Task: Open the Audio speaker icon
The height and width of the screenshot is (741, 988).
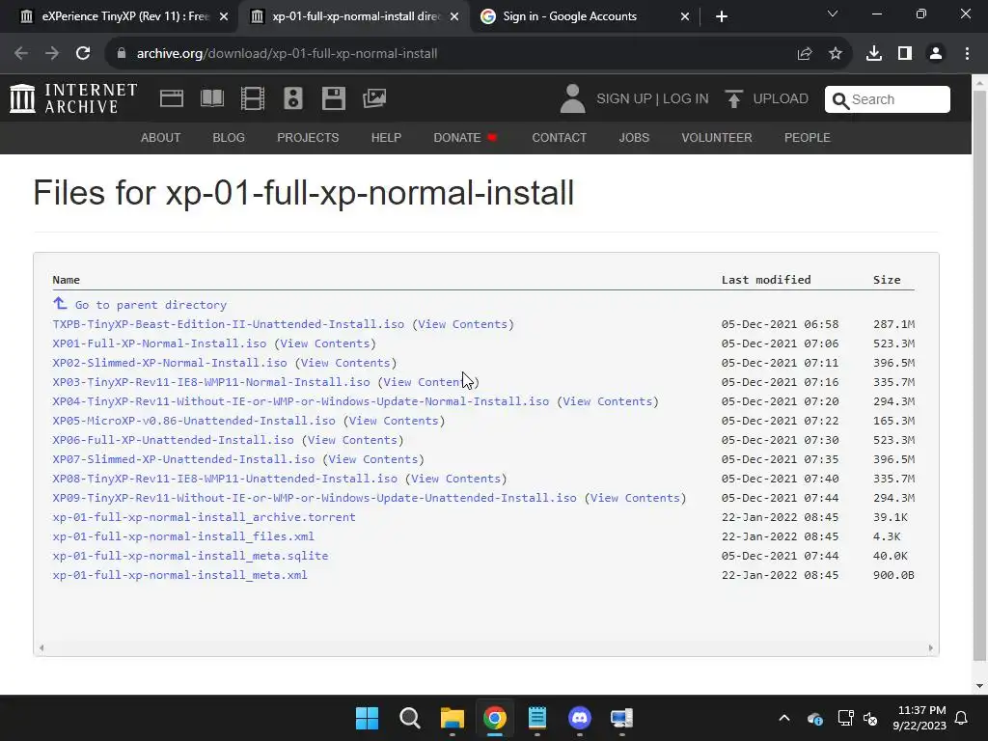Action: (x=293, y=98)
